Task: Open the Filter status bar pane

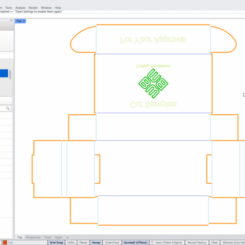Action: coord(215,243)
